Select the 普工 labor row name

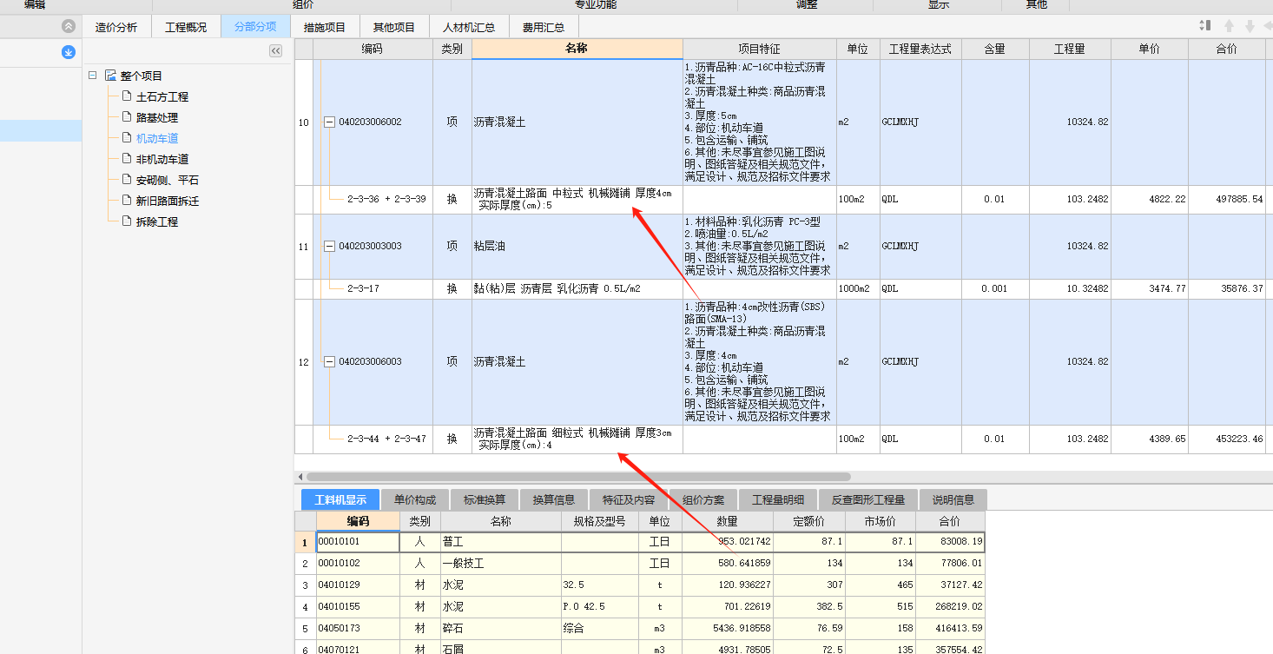click(501, 541)
